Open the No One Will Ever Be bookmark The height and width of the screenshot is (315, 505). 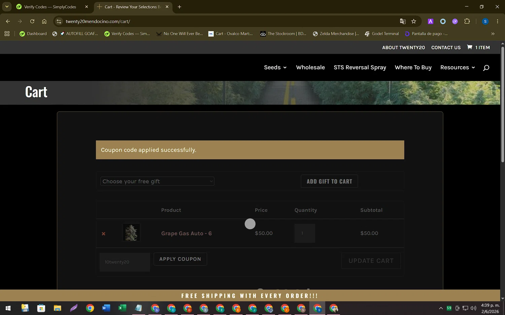tap(179, 34)
